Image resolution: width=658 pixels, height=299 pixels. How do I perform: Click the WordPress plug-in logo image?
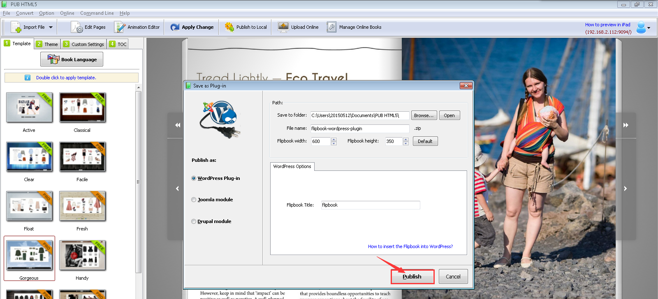[x=220, y=119]
